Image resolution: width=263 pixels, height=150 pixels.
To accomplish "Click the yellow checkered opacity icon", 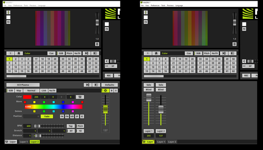I will click(105, 91).
